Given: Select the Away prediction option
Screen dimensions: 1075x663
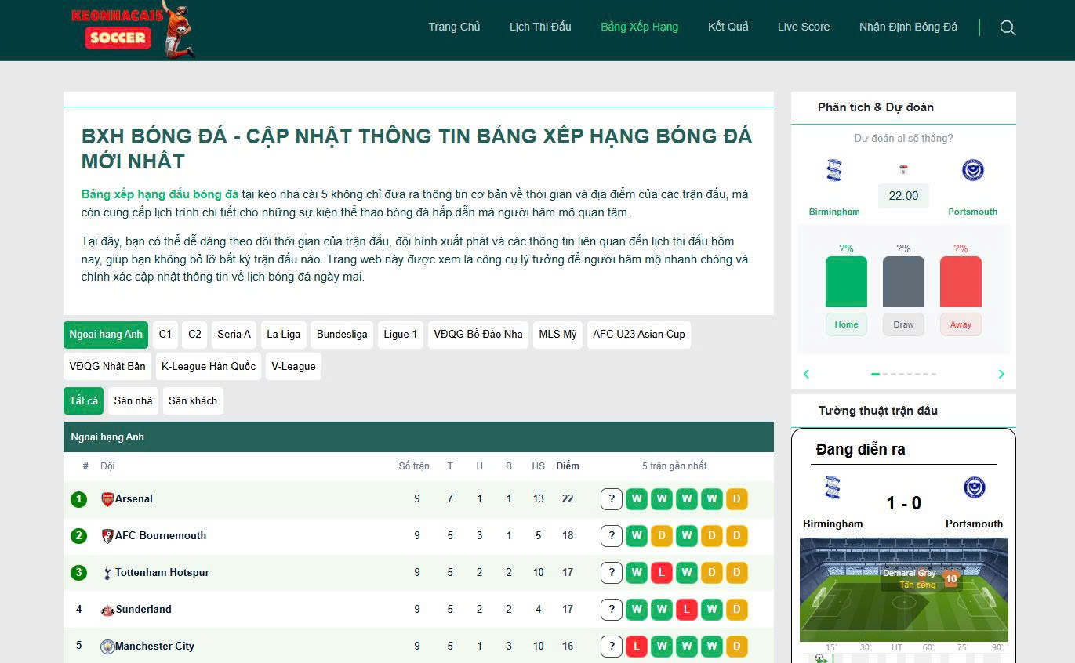Looking at the screenshot, I should coord(961,324).
